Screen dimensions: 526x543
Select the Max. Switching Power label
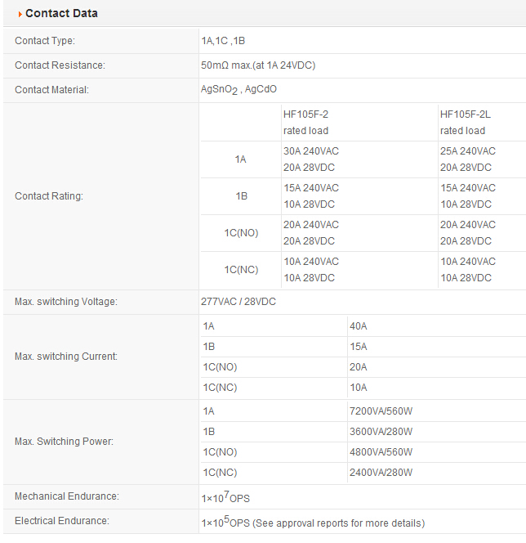64,442
